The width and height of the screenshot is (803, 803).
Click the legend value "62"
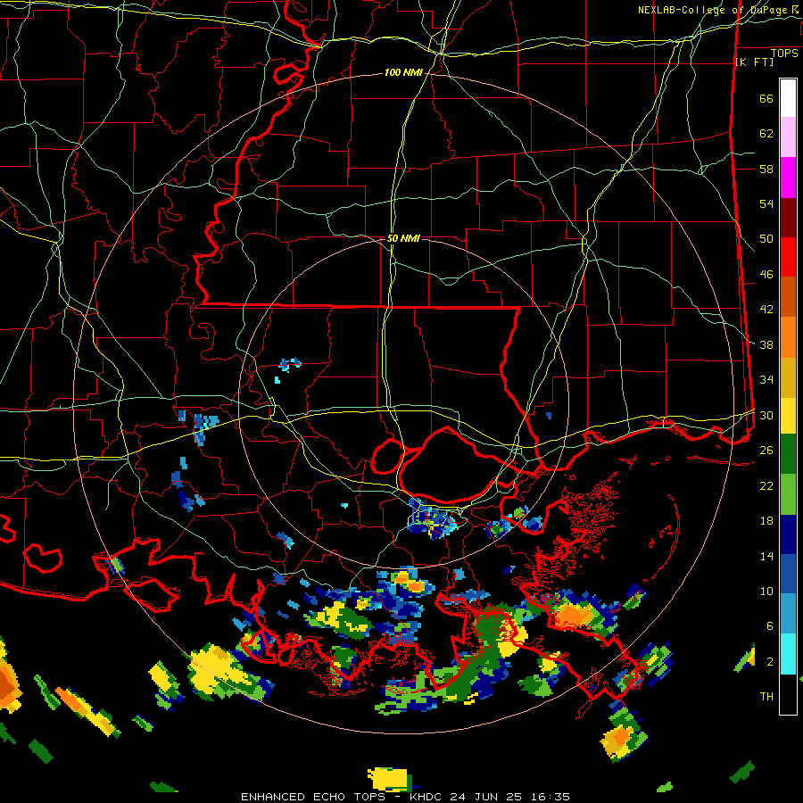[x=766, y=134]
